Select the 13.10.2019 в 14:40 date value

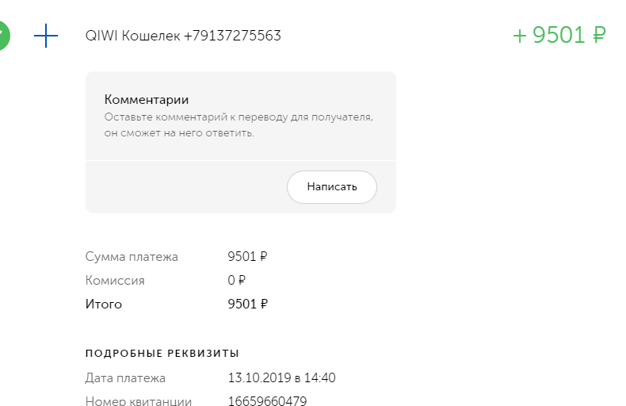tap(281, 378)
